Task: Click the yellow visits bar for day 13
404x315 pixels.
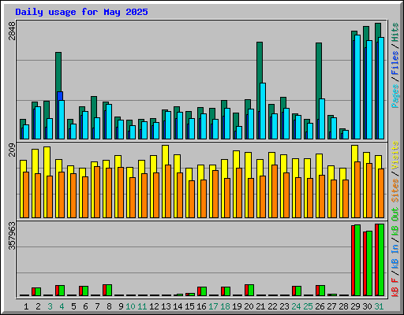Action: click(165, 155)
